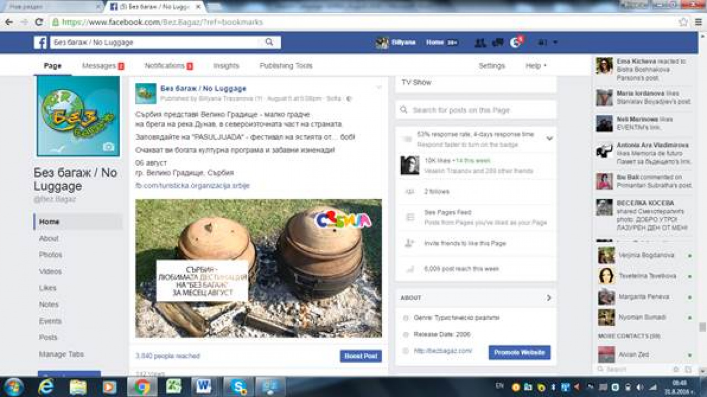Open the bezbagaz.com website link
Viewport: 707px width, 397px height.
[x=443, y=351]
